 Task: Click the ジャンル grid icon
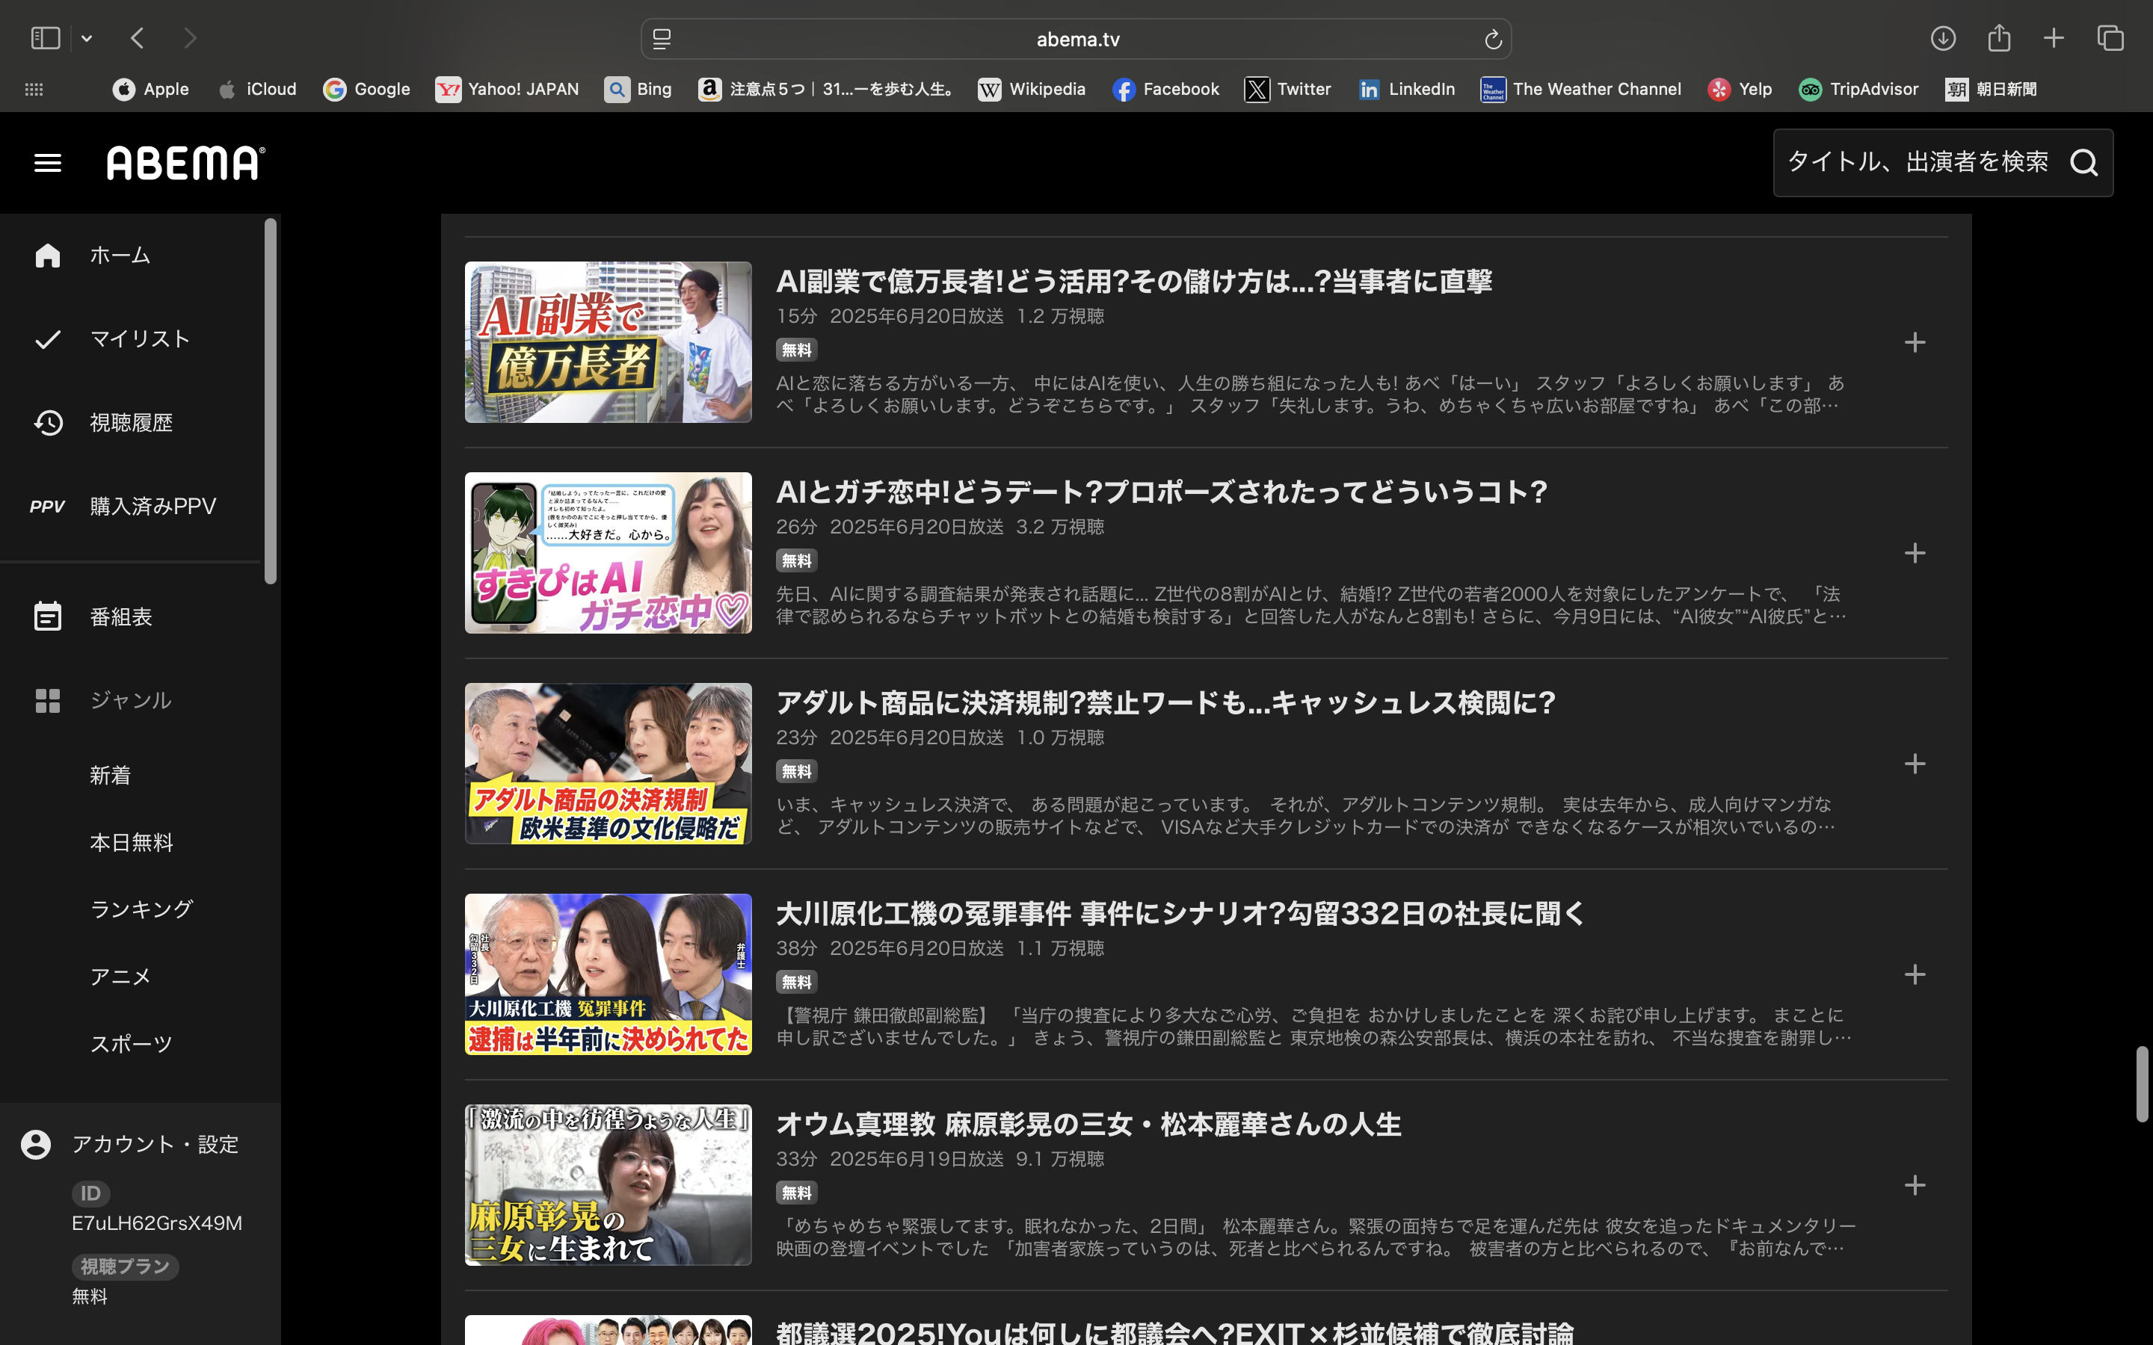point(47,700)
